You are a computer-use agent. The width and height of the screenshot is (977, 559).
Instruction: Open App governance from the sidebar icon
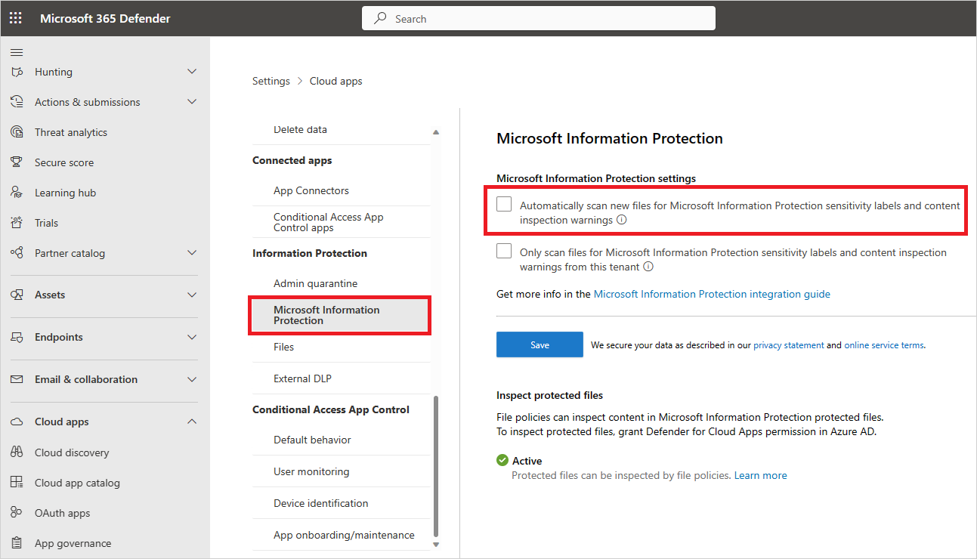pos(16,542)
